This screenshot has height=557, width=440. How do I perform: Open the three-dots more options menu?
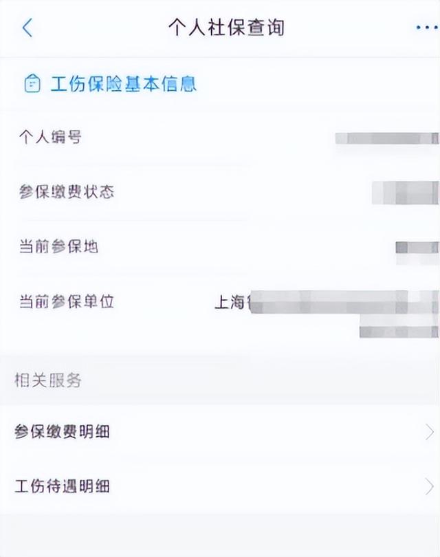426,28
